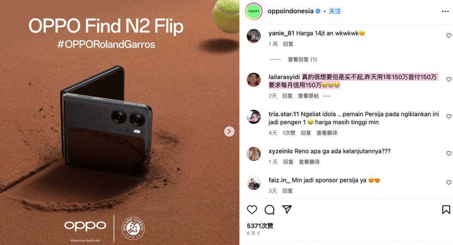
Task: Follow oppoindonesia with 关注 link
Action: 335,11
